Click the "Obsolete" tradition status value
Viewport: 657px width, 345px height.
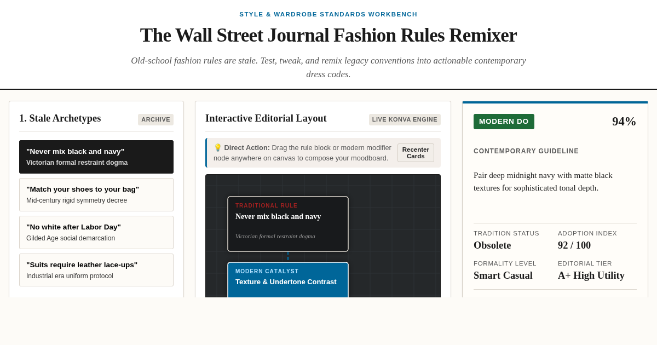[x=492, y=245]
